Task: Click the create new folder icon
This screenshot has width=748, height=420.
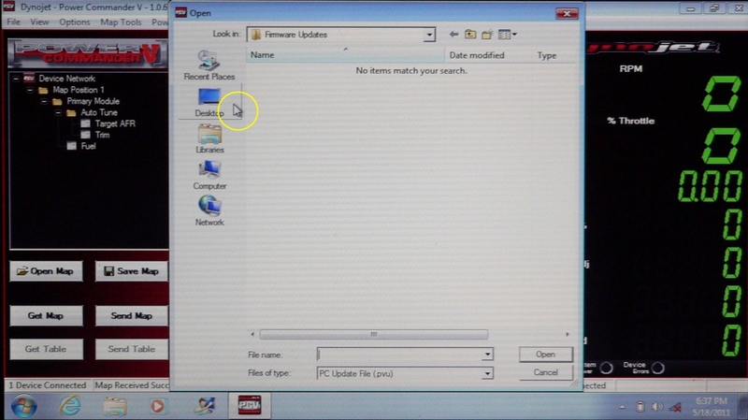Action: click(x=487, y=35)
